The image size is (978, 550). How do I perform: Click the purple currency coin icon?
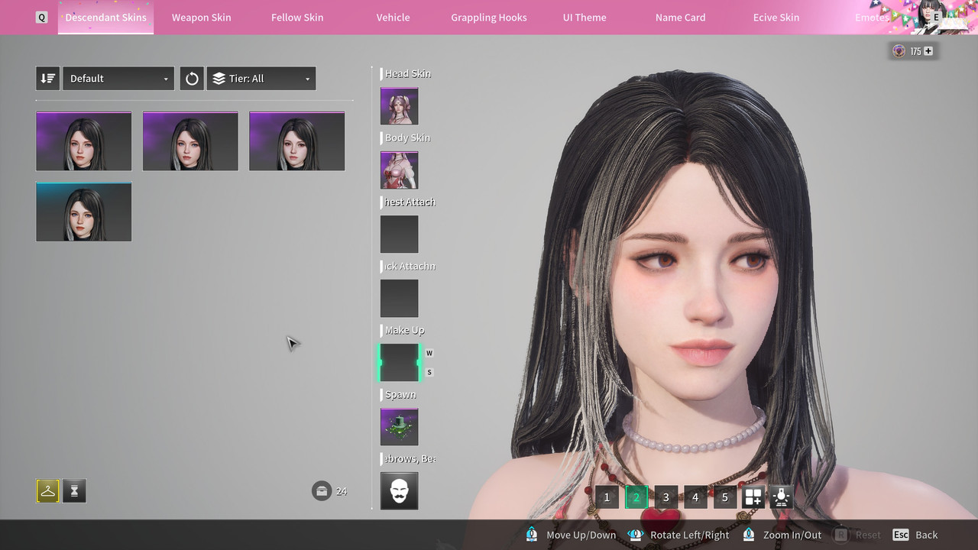[x=899, y=51]
